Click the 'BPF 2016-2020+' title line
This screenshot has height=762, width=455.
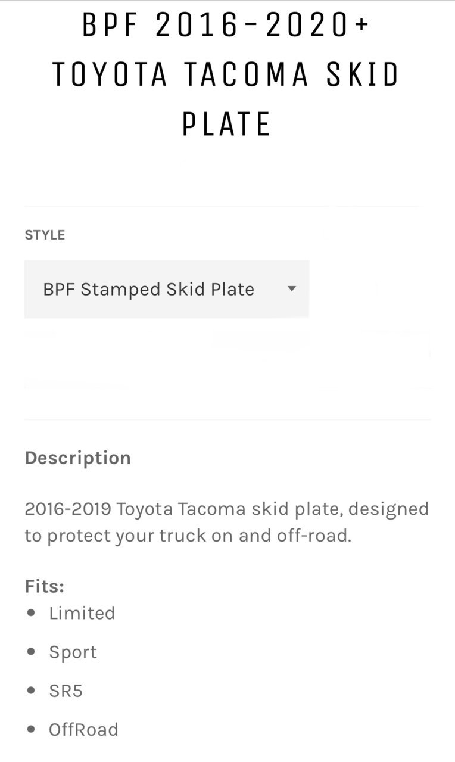click(227, 26)
